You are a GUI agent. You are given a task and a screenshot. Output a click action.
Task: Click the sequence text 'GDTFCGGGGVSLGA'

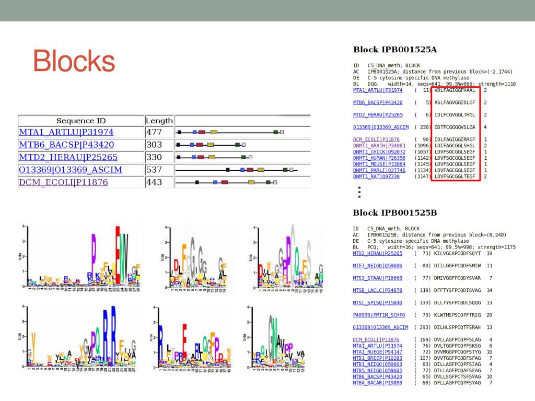click(455, 127)
